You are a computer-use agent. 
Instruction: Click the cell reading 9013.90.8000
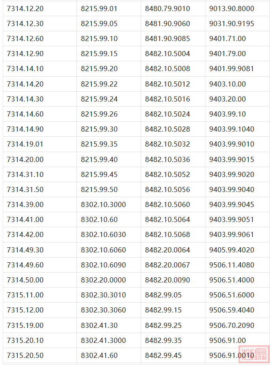click(231, 9)
